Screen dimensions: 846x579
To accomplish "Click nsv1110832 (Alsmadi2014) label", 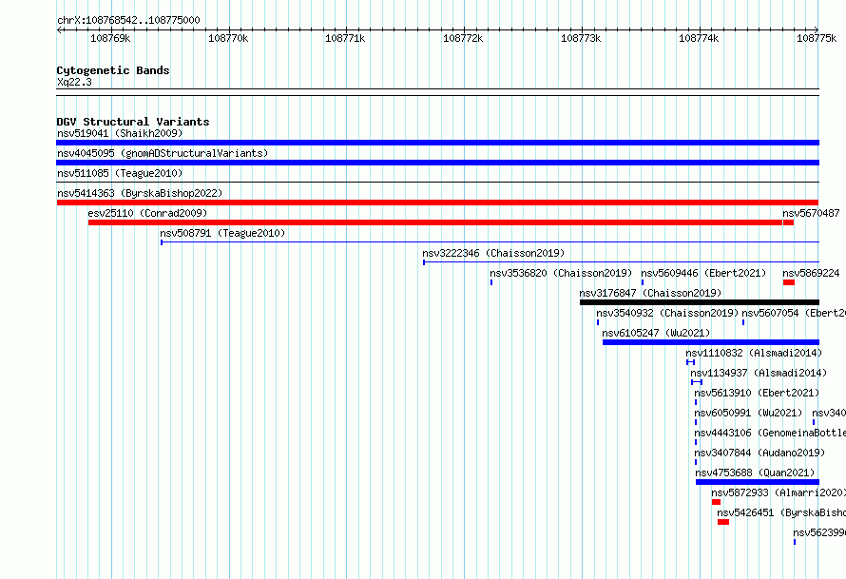I will [754, 353].
